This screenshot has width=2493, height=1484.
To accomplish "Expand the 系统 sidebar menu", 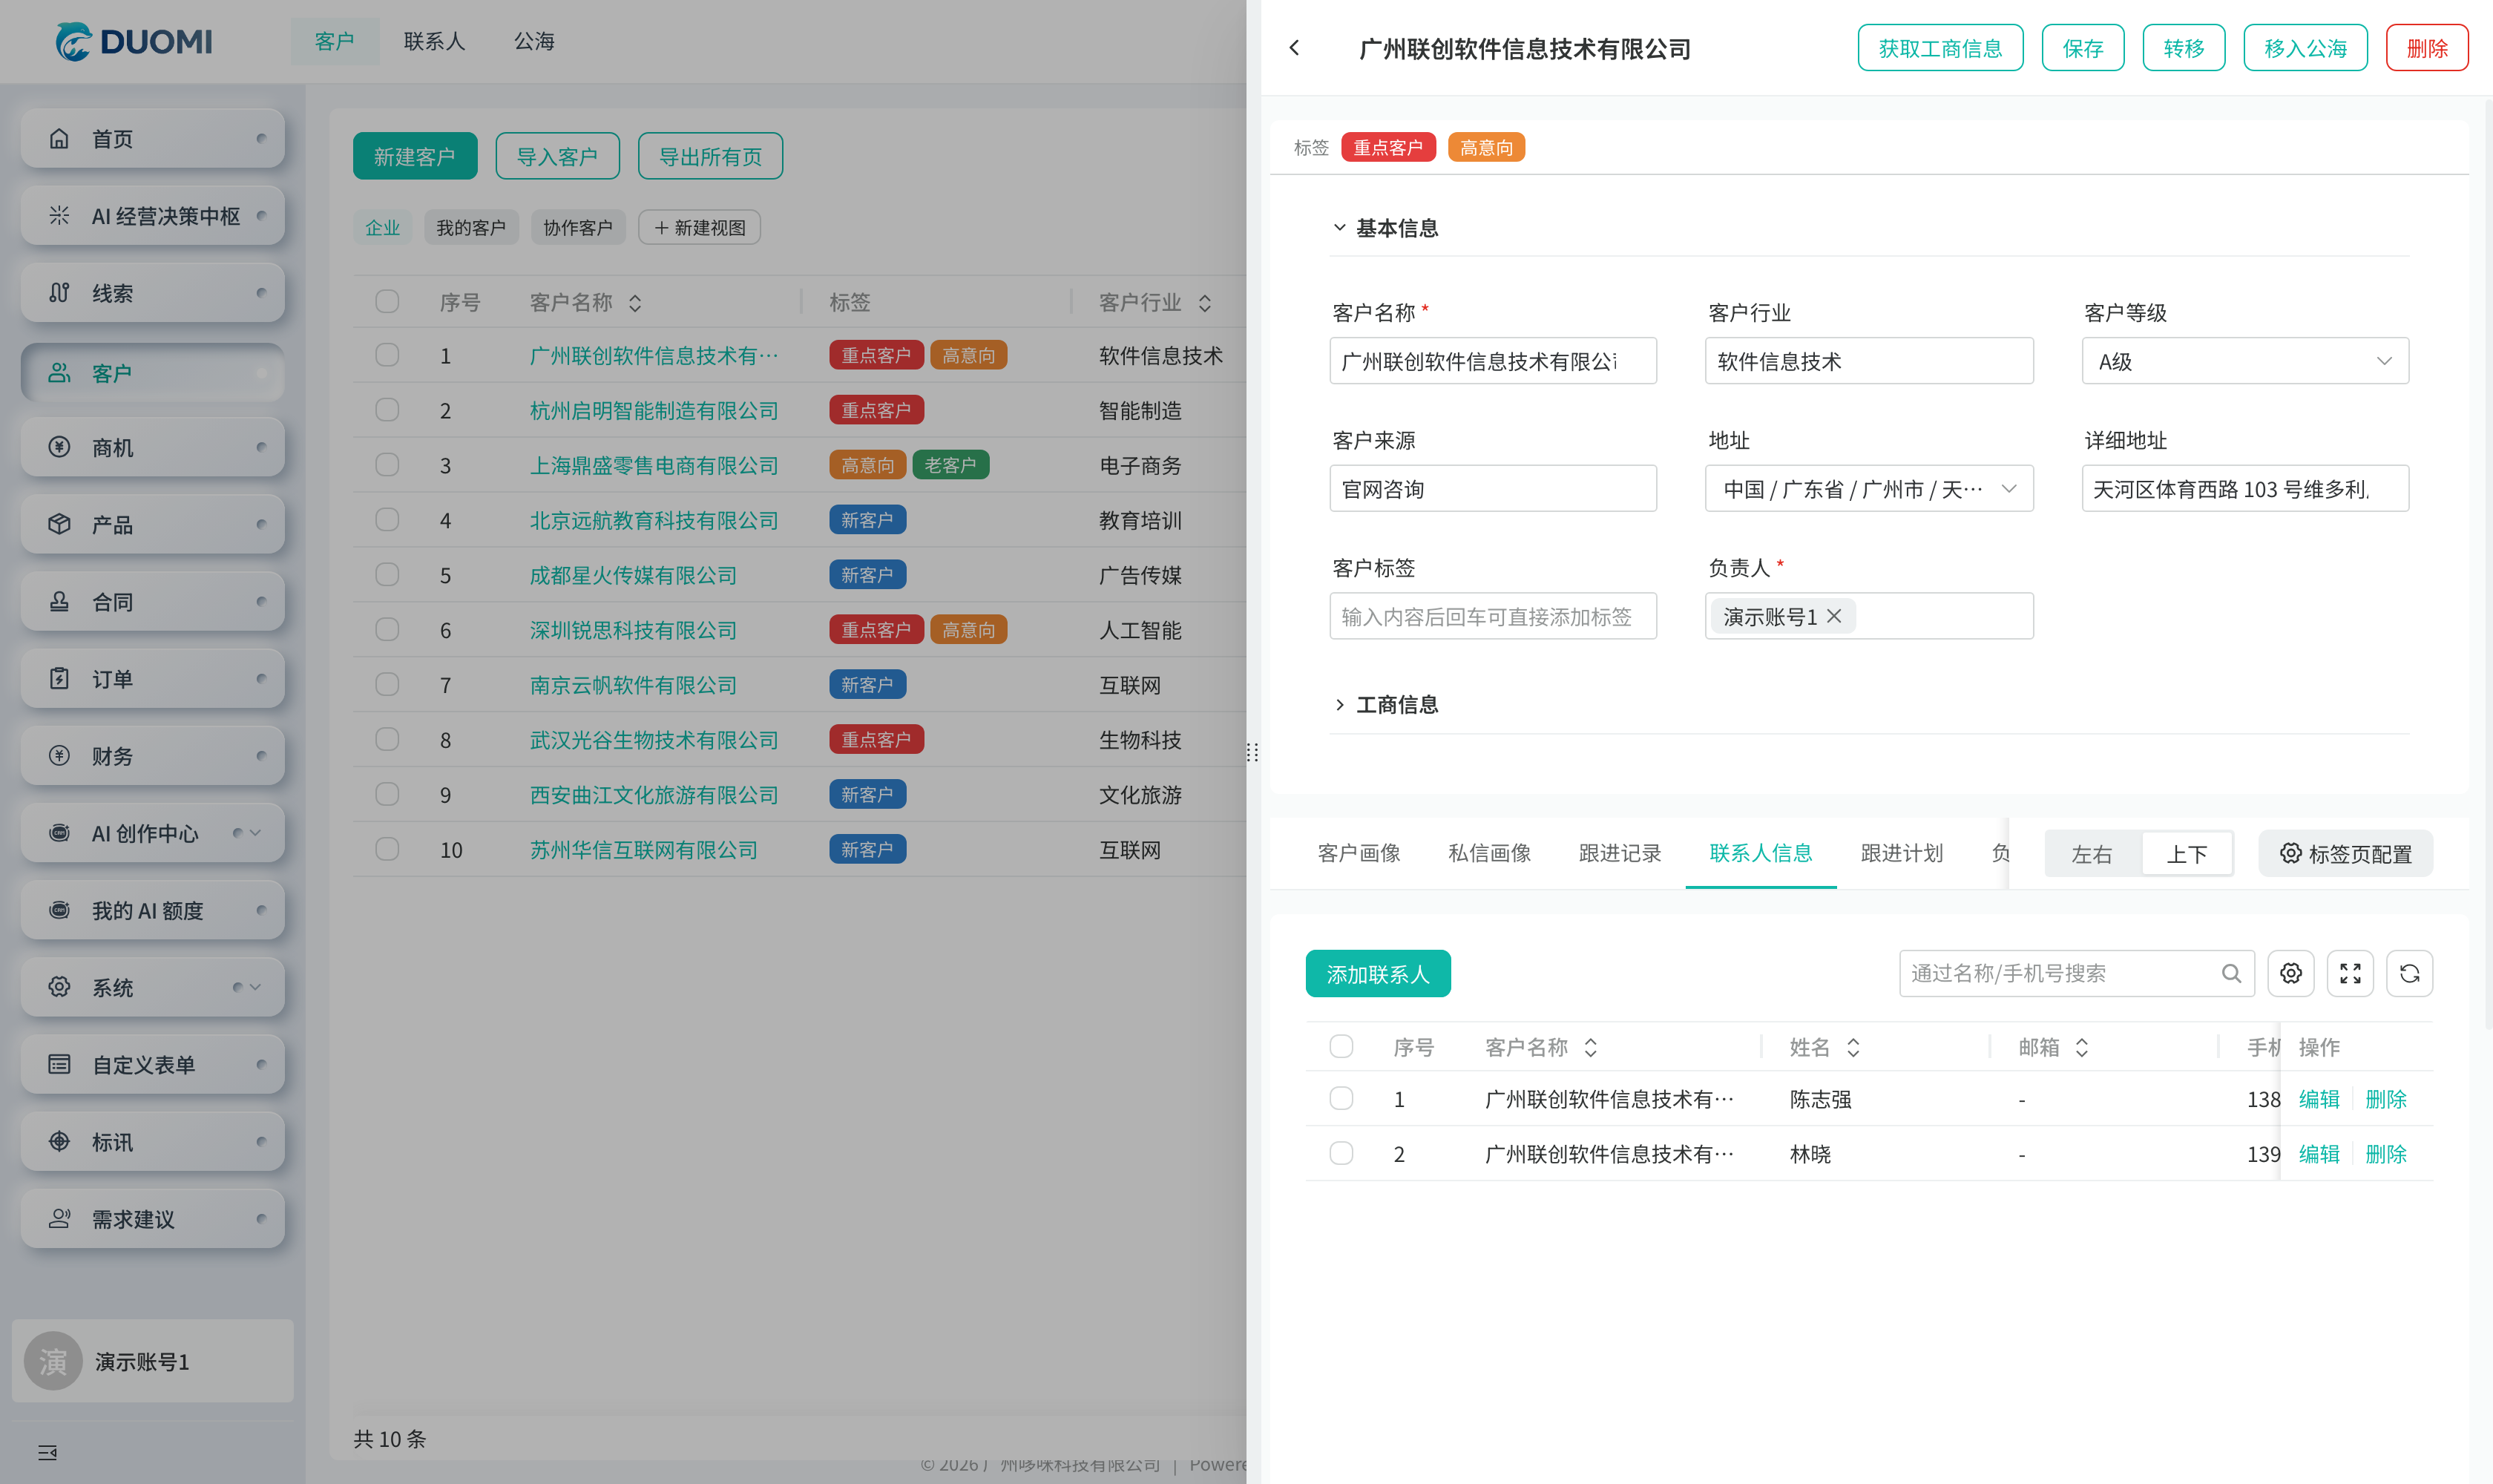I will [x=153, y=988].
